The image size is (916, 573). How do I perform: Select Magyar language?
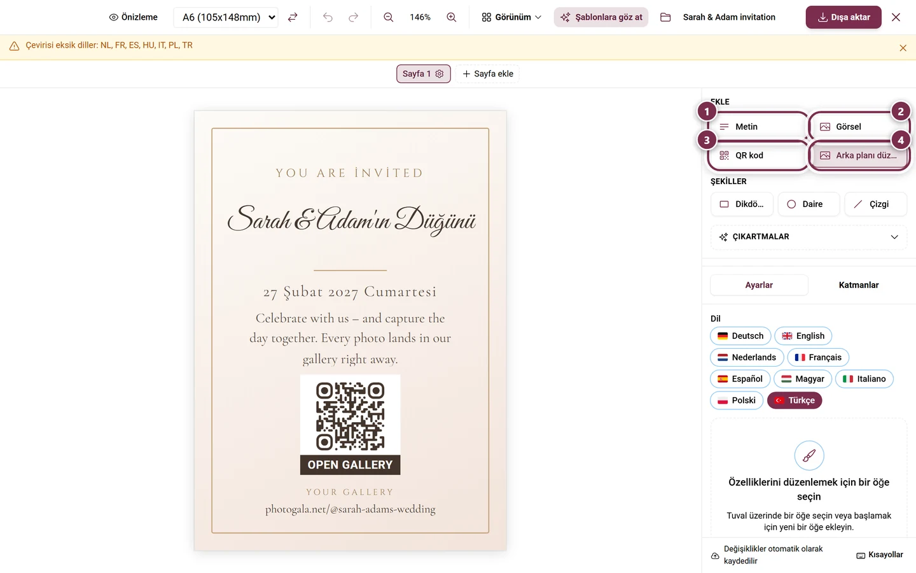(x=803, y=379)
